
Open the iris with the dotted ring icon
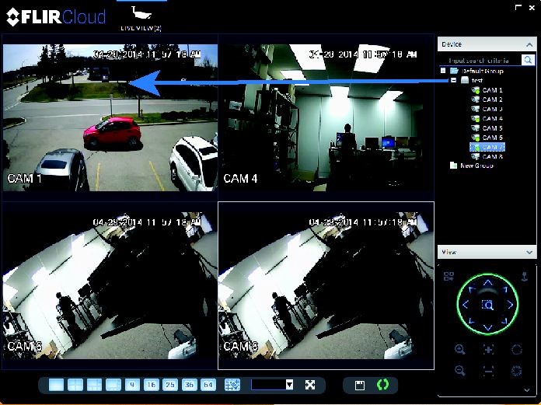[516, 350]
